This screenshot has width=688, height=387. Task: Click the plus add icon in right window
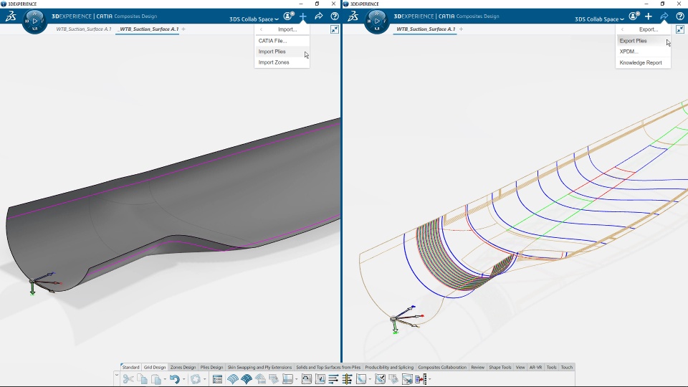[649, 16]
